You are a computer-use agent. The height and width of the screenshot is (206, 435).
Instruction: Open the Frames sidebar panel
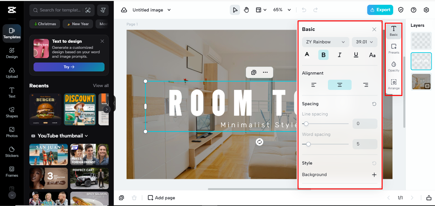click(12, 172)
